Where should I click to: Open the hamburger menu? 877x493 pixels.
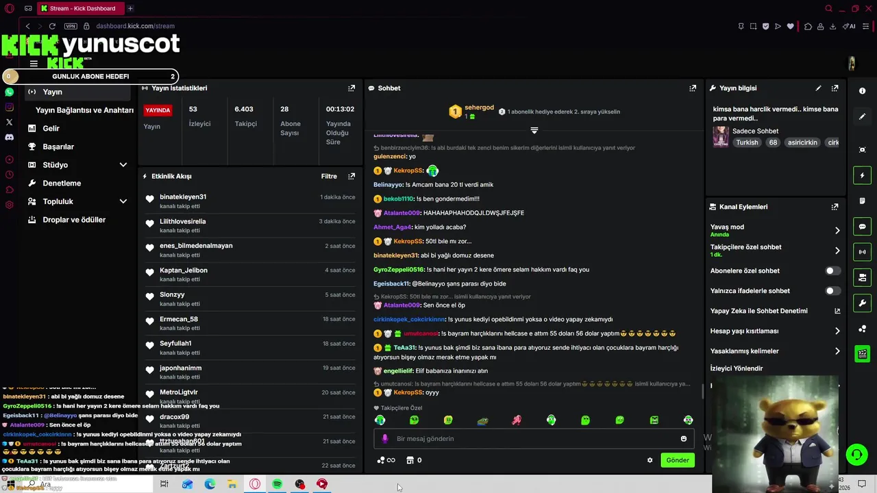pyautogui.click(x=34, y=64)
